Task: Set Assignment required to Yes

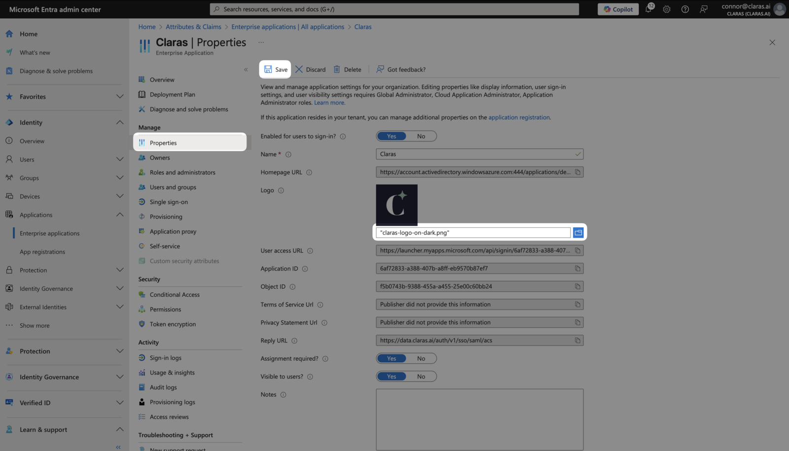Action: pyautogui.click(x=392, y=358)
